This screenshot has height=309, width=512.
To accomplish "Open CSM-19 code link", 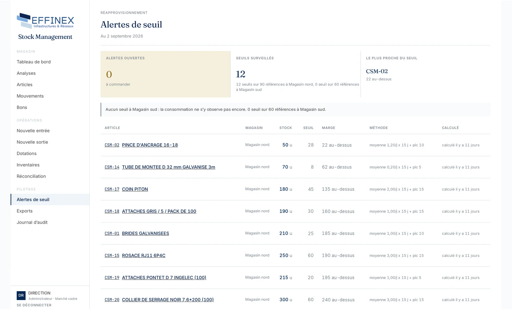I will 112,278.
